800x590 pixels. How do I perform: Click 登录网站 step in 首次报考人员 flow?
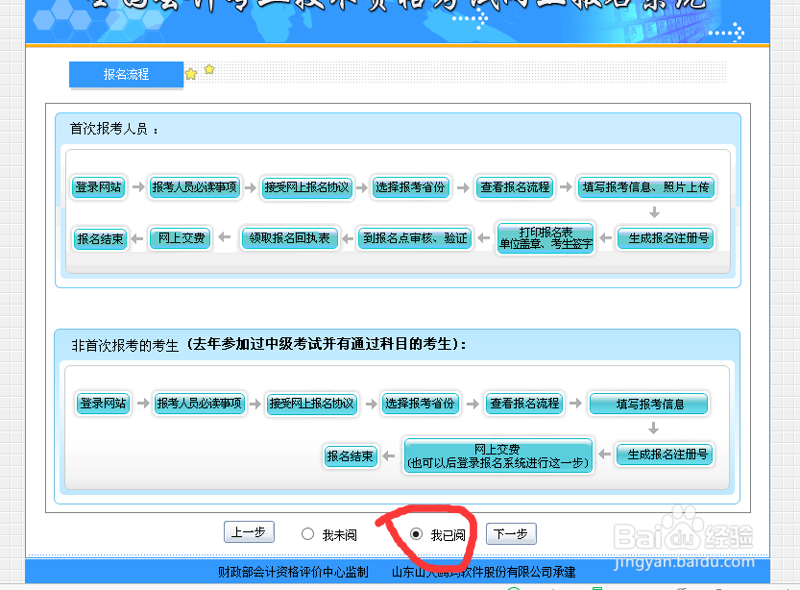point(99,187)
